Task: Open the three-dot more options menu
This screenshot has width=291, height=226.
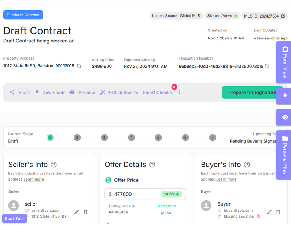Action: (x=180, y=92)
